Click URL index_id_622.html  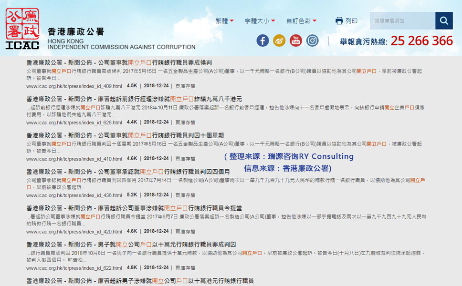pos(74,268)
